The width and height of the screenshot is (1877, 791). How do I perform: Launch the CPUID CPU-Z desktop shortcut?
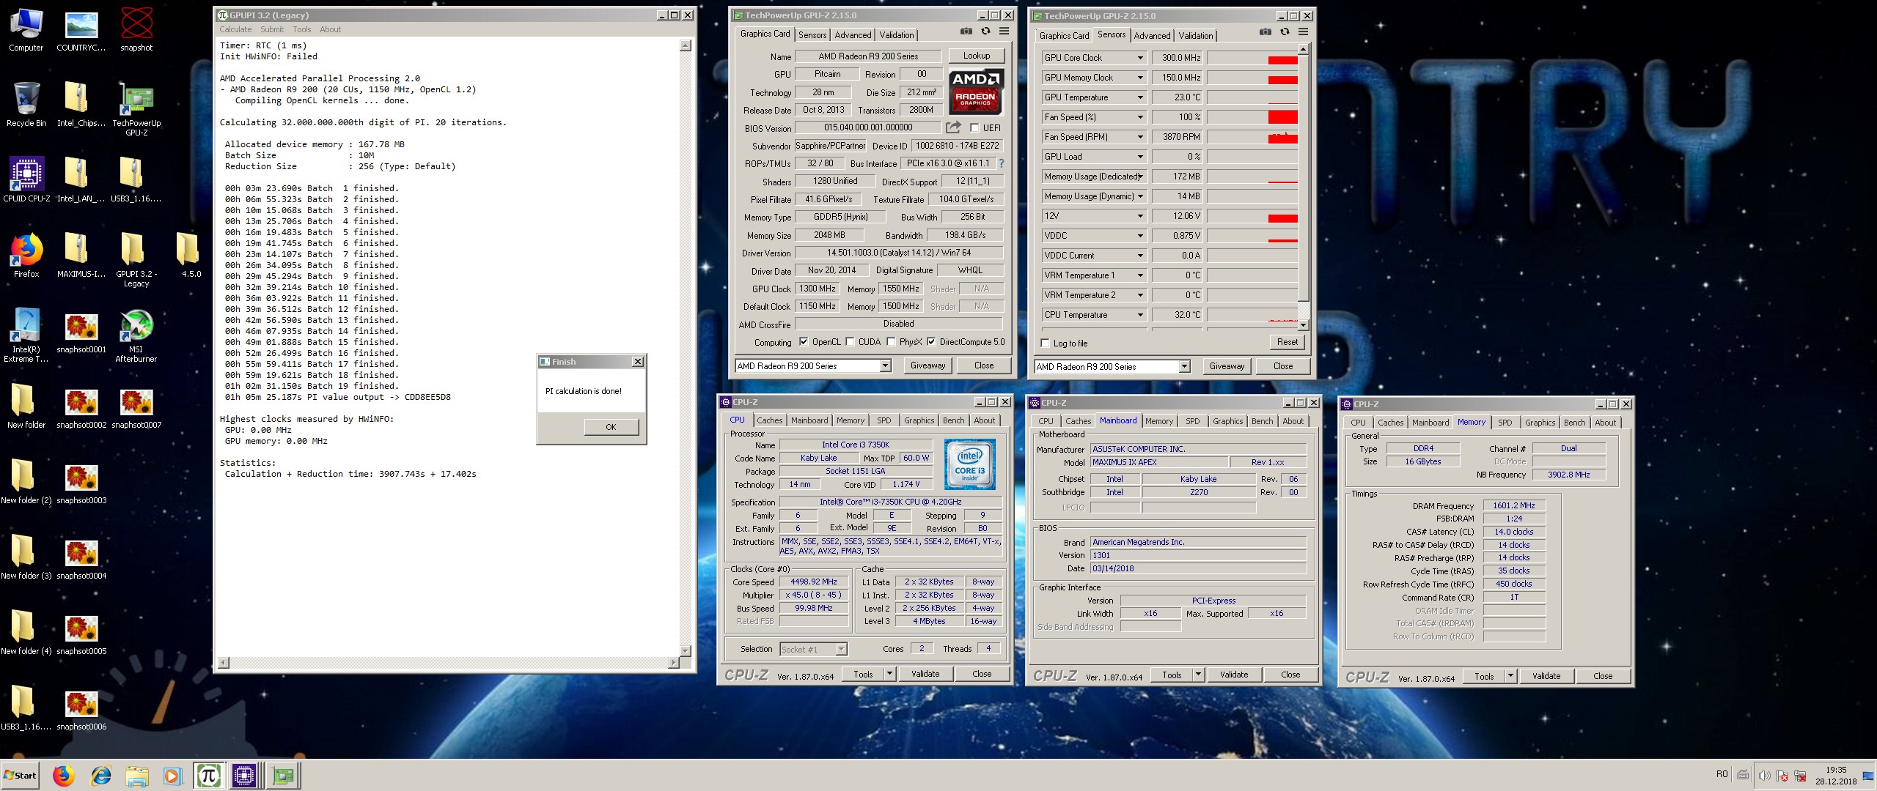pos(26,180)
